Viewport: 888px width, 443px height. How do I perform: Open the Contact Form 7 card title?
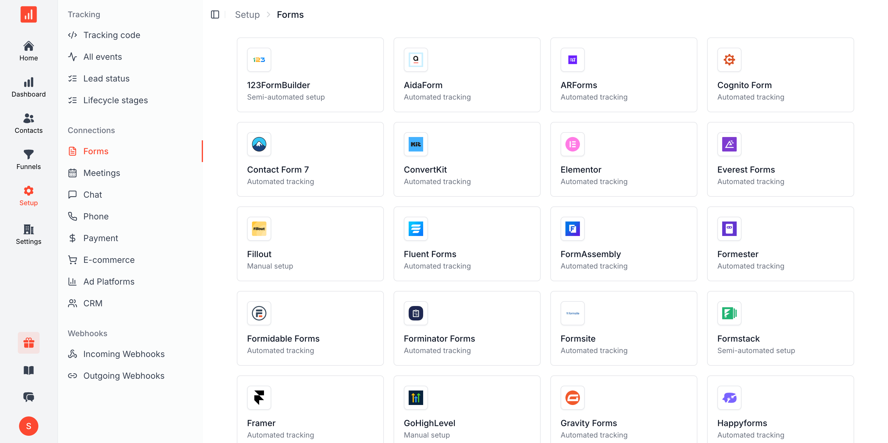pyautogui.click(x=278, y=170)
